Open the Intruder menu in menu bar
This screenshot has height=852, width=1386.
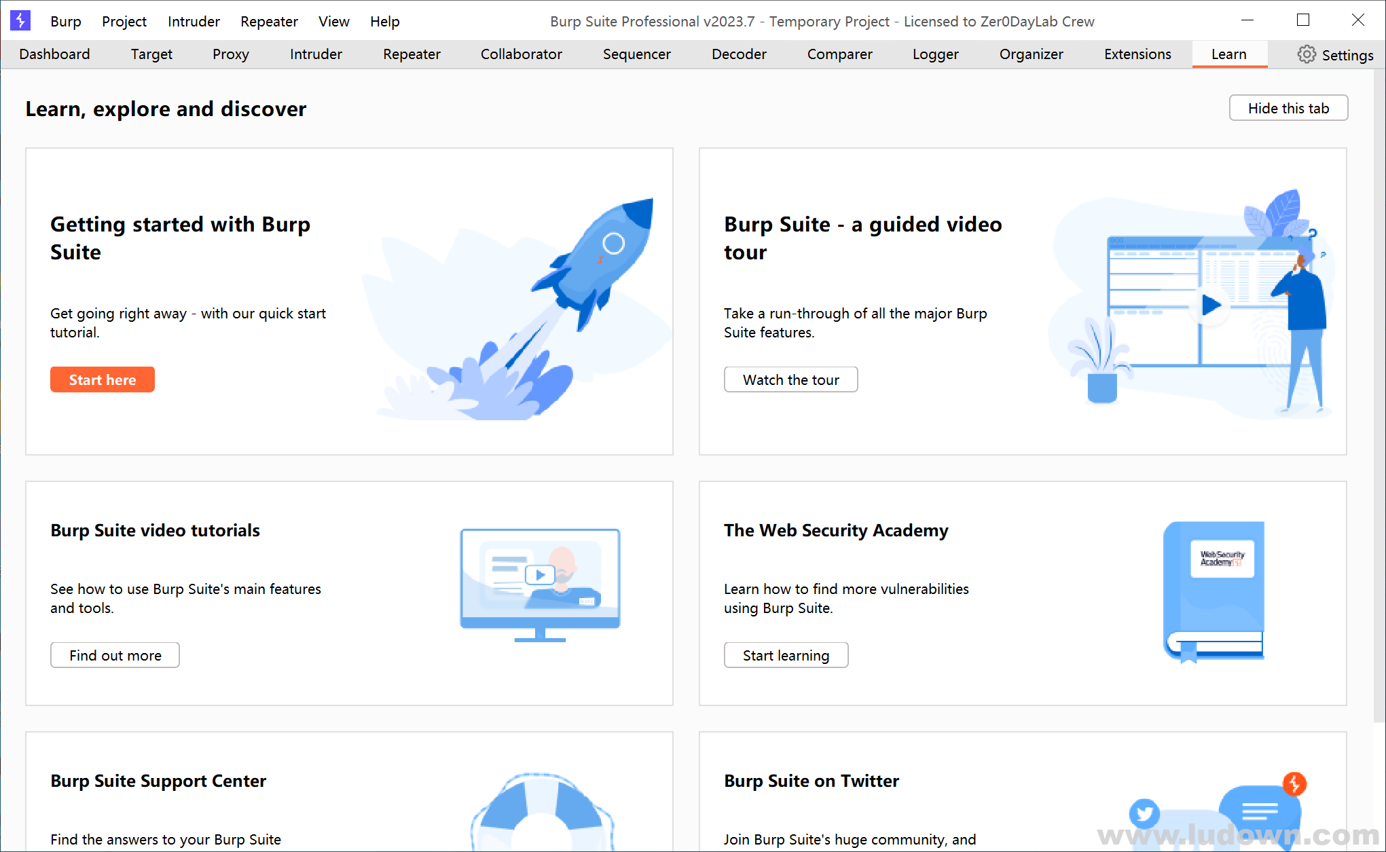click(194, 21)
